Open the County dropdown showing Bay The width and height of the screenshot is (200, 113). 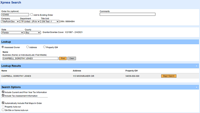[x=33, y=33]
